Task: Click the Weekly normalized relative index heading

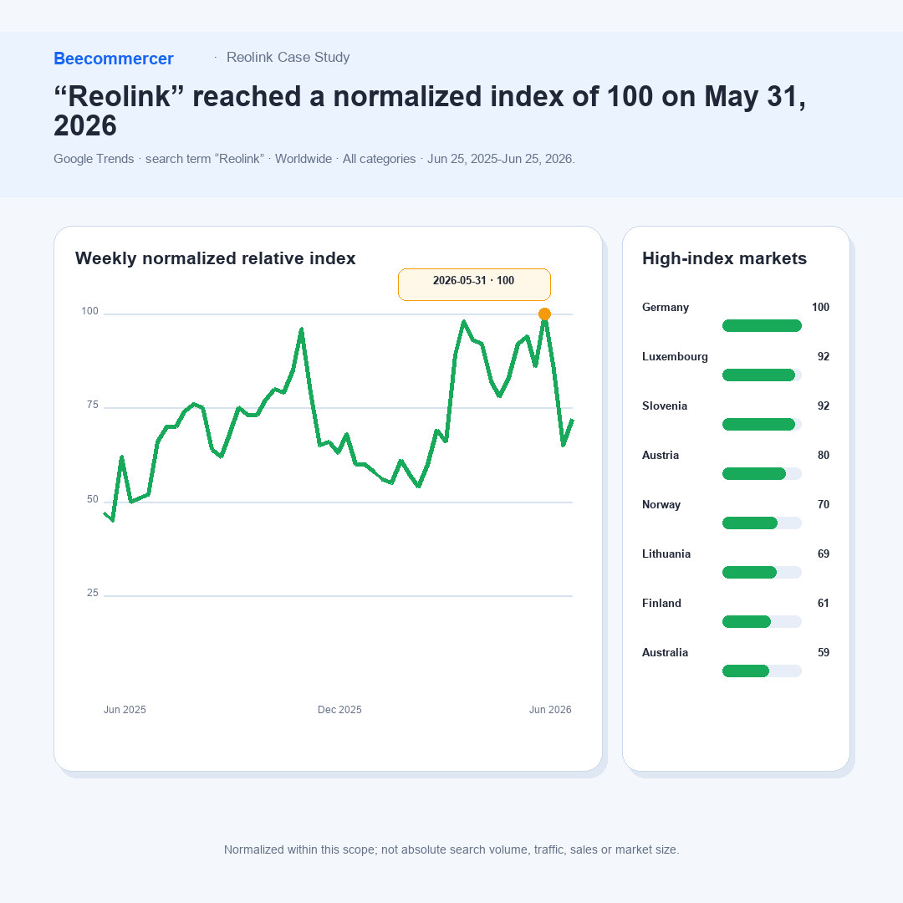Action: coord(216,258)
